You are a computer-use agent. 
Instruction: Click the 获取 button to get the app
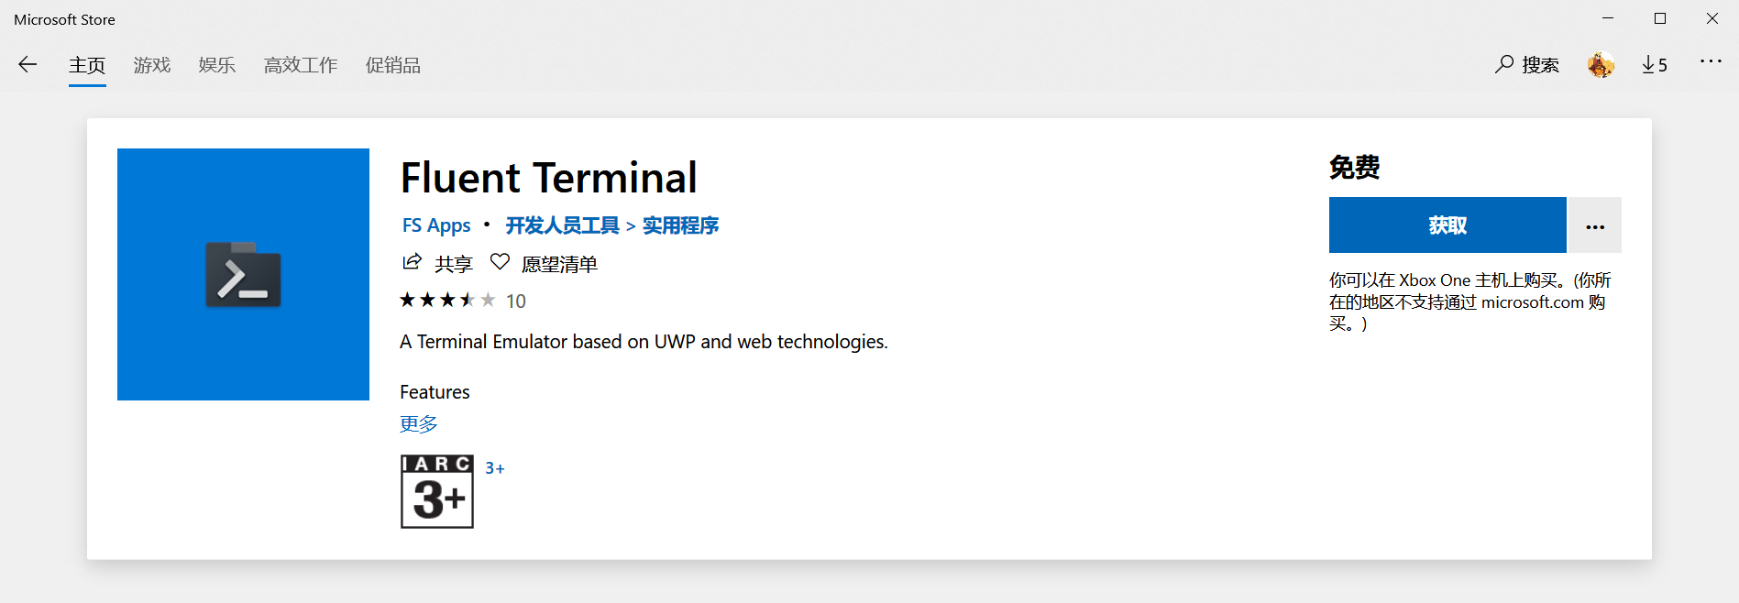1447,225
